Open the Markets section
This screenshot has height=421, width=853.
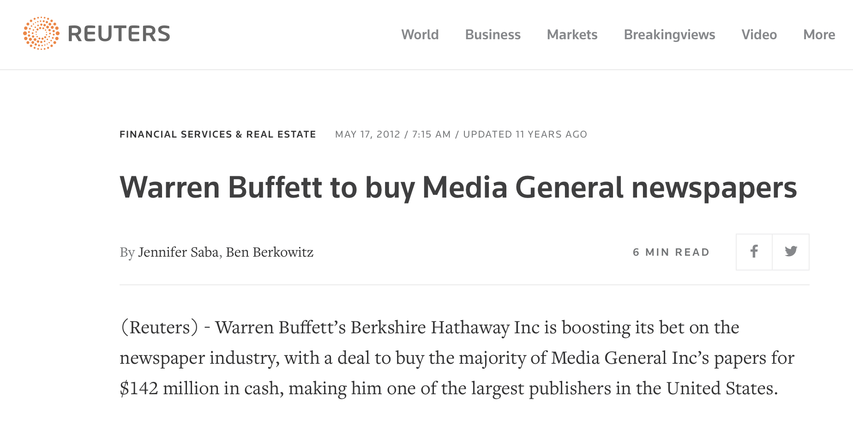[572, 35]
